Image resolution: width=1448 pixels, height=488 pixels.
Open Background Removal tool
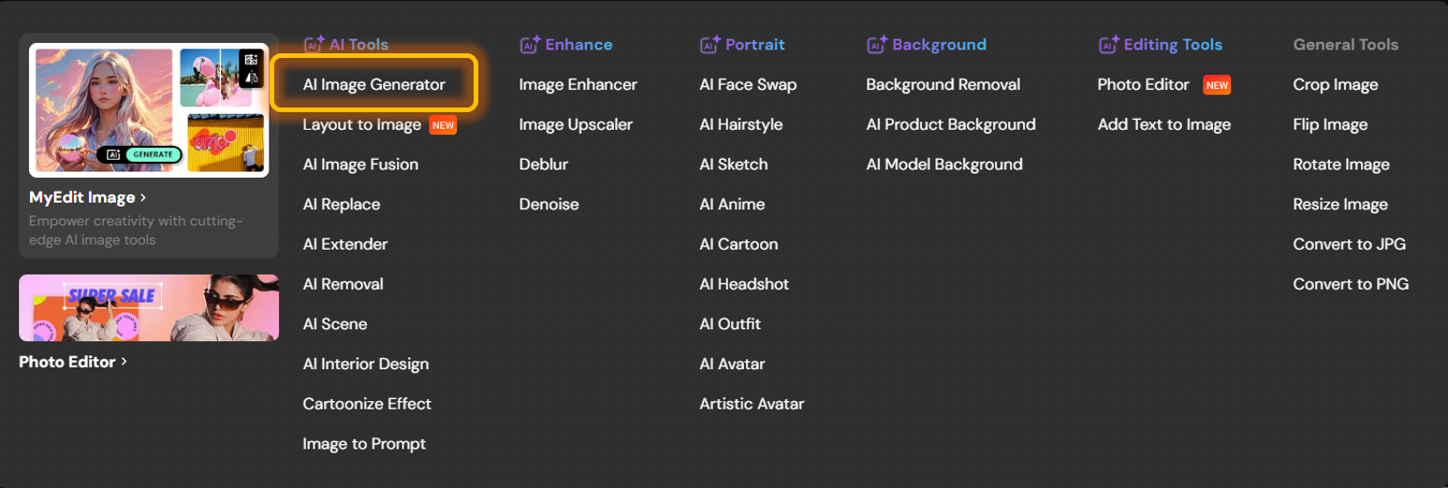click(x=943, y=84)
